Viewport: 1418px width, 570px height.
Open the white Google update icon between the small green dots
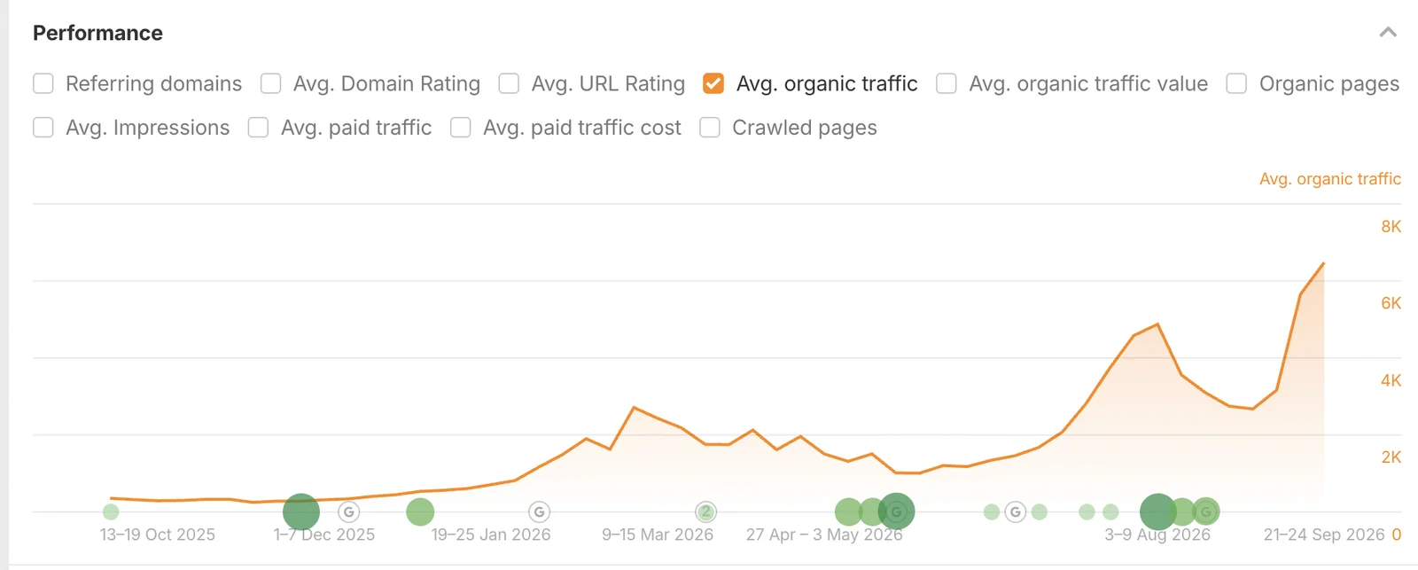(x=1016, y=511)
